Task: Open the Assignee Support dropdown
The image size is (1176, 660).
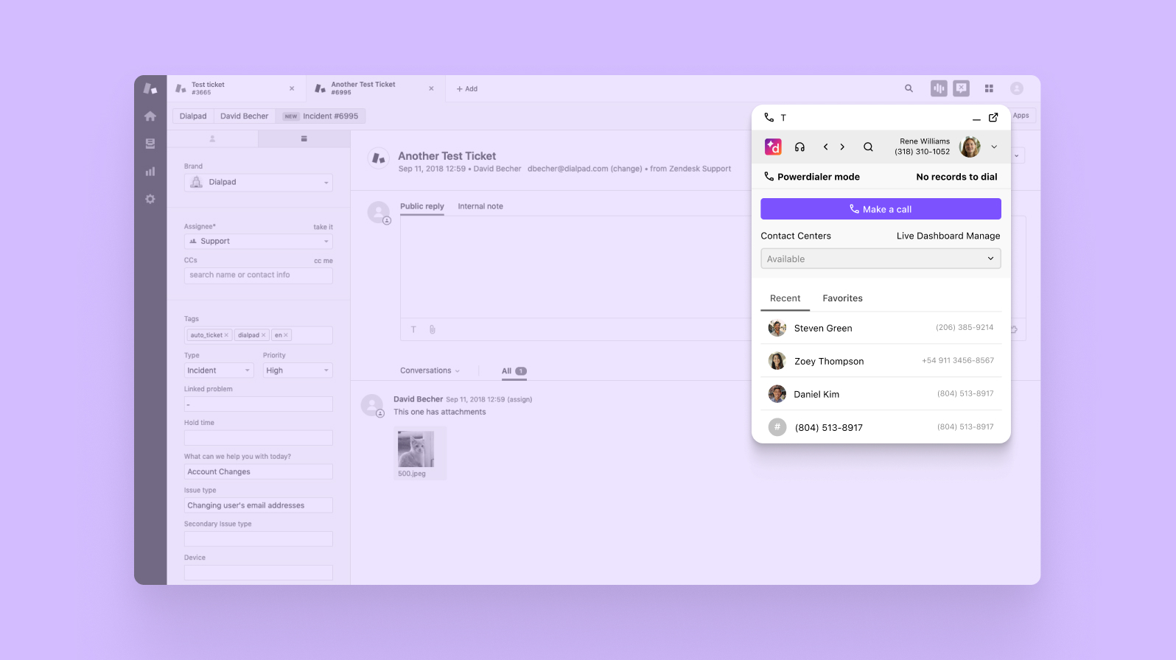Action: tap(258, 242)
